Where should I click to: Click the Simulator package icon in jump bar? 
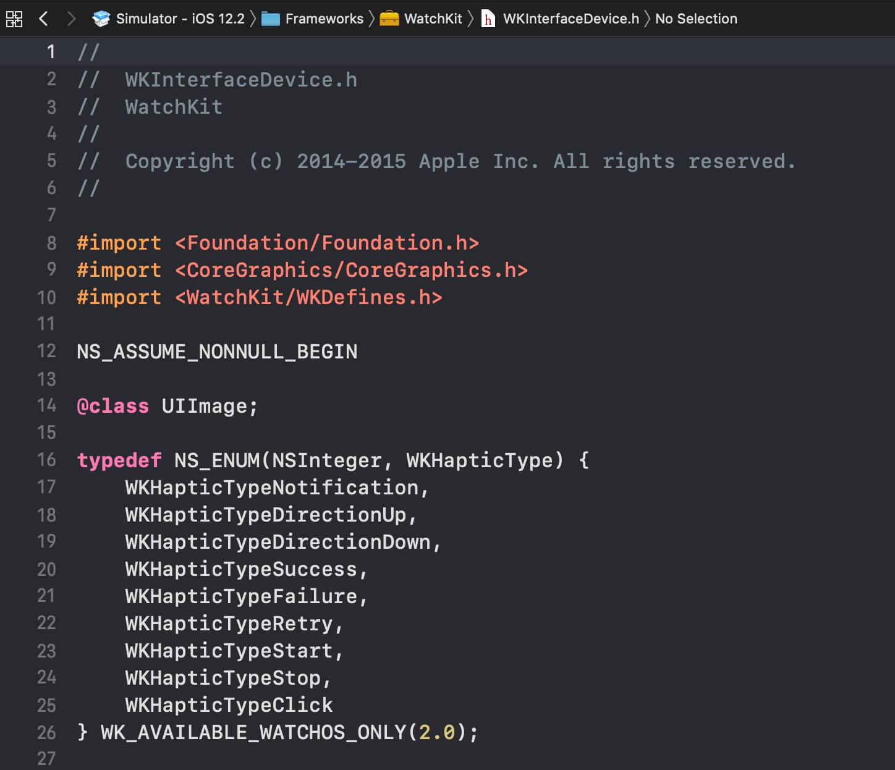point(101,19)
